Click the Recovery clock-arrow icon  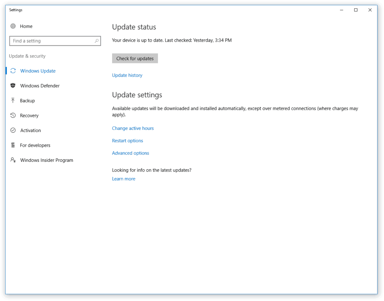coord(13,116)
